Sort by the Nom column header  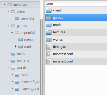(76, 4)
